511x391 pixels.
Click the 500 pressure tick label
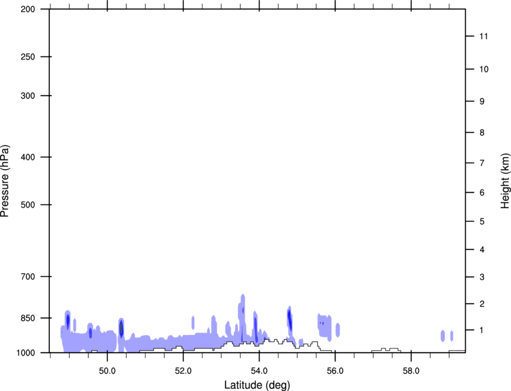coord(28,205)
